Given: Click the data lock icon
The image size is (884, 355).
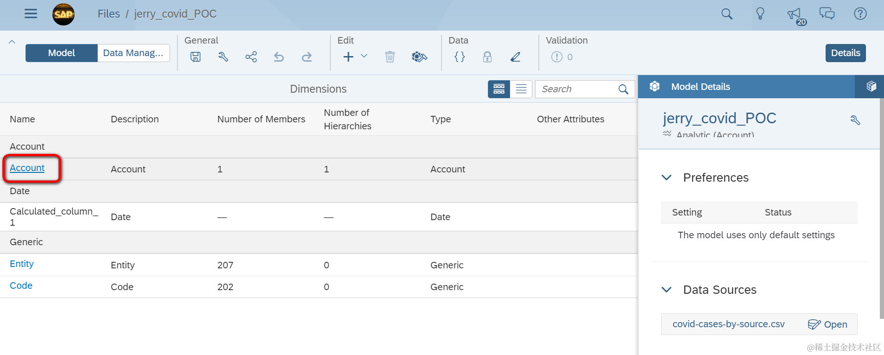Looking at the screenshot, I should [487, 57].
